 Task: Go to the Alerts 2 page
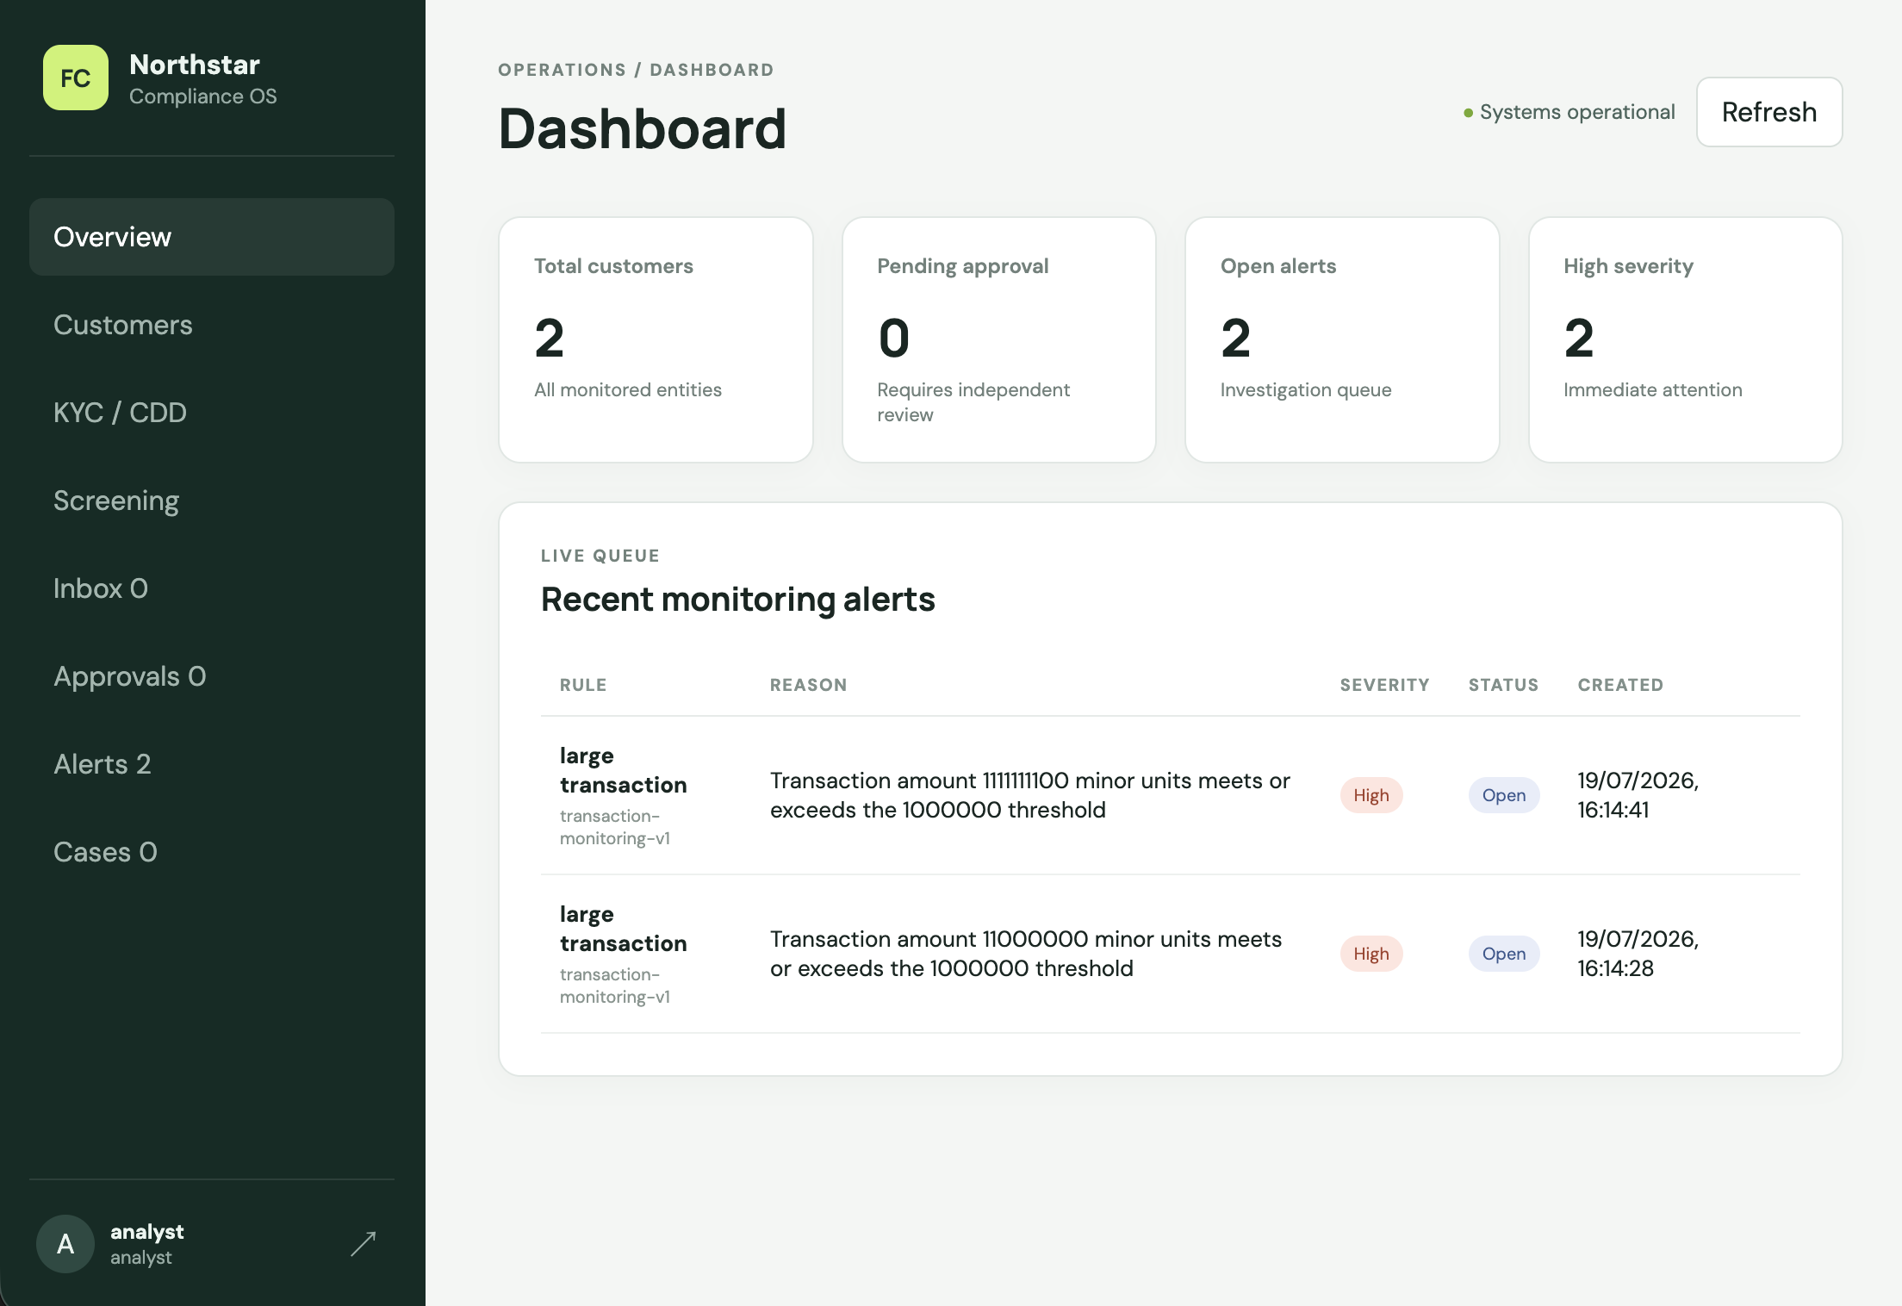pyautogui.click(x=212, y=764)
